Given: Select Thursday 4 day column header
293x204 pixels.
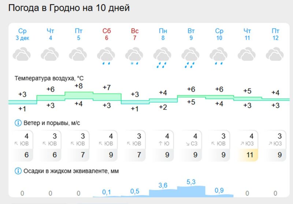Looking at the screenshot, I should pos(51,34).
